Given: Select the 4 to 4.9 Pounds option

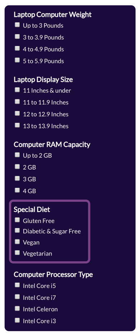Looking at the screenshot, I should click(17, 48).
